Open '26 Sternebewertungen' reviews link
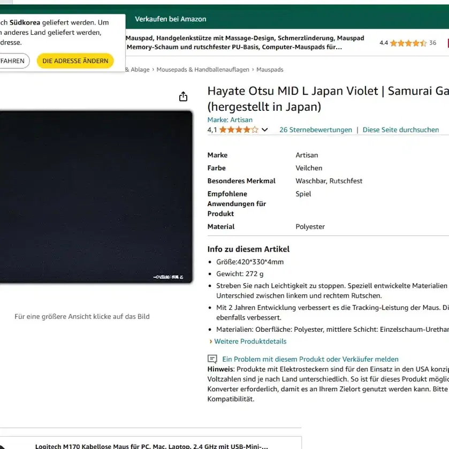449x449 pixels. coord(316,130)
